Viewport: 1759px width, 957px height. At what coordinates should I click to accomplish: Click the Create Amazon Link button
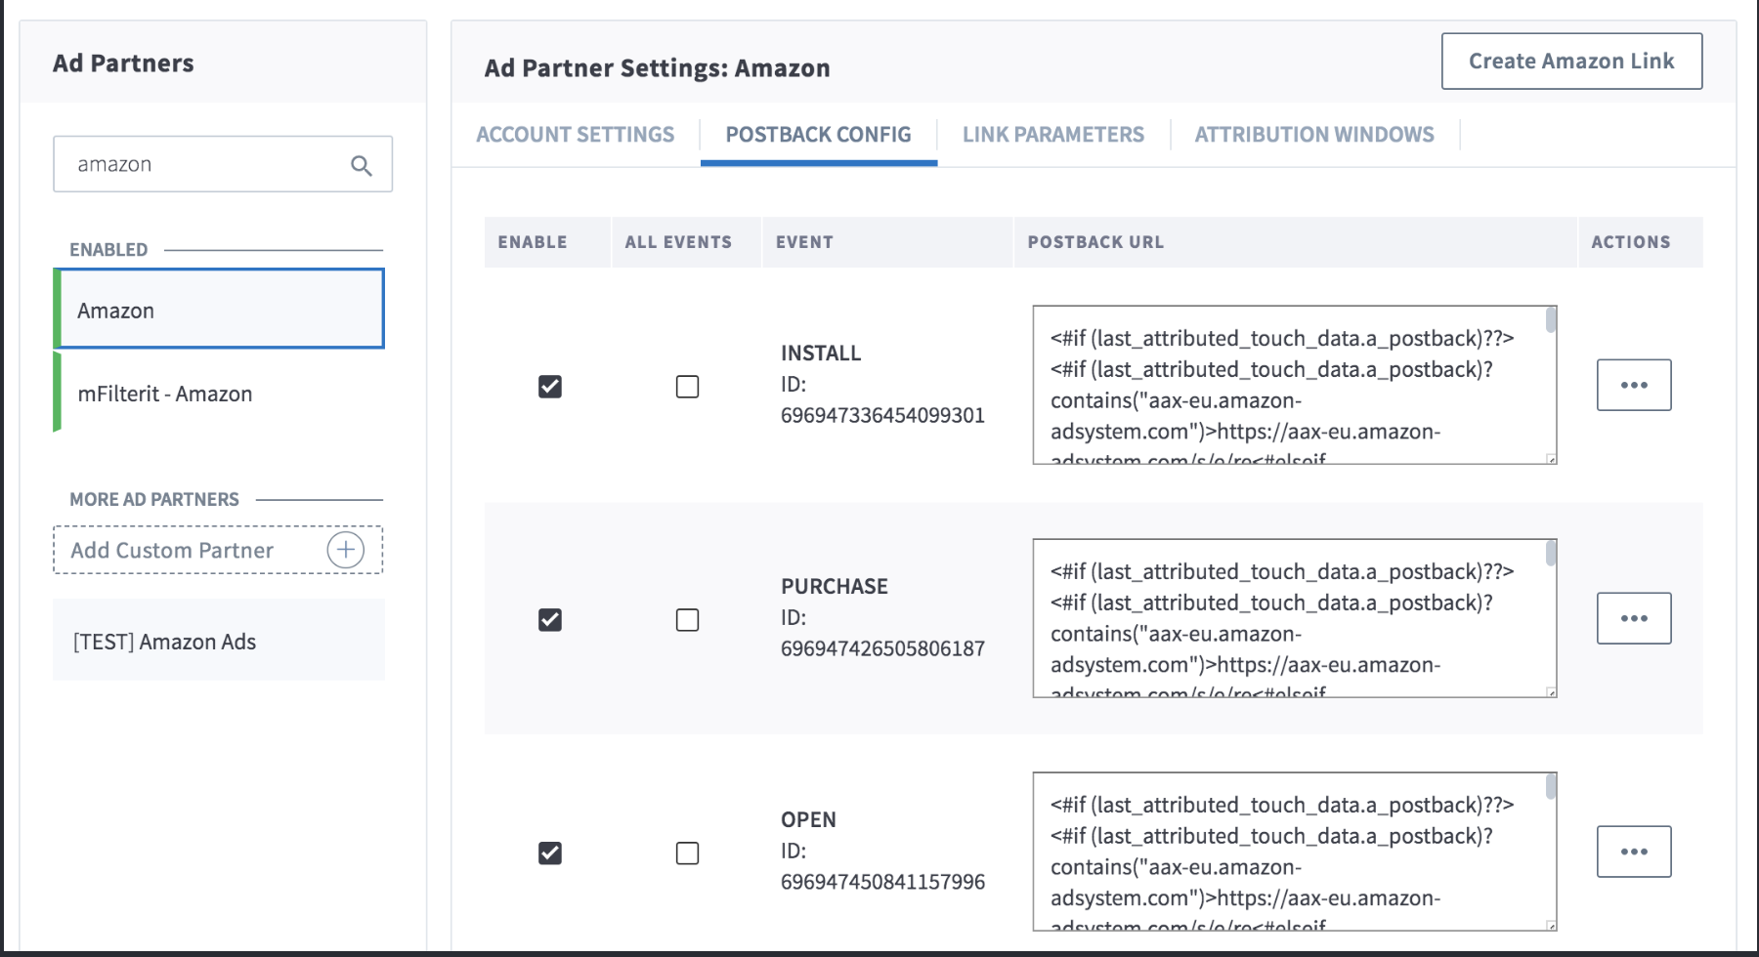1571,62
